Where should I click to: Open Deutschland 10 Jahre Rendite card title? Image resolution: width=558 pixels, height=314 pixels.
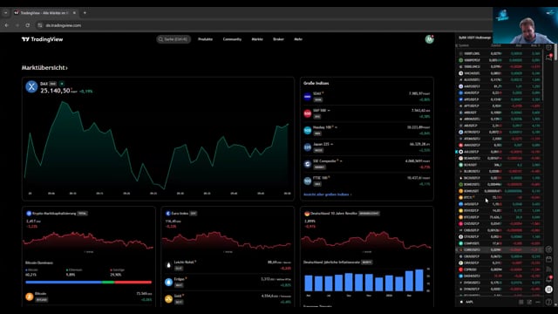click(x=334, y=213)
